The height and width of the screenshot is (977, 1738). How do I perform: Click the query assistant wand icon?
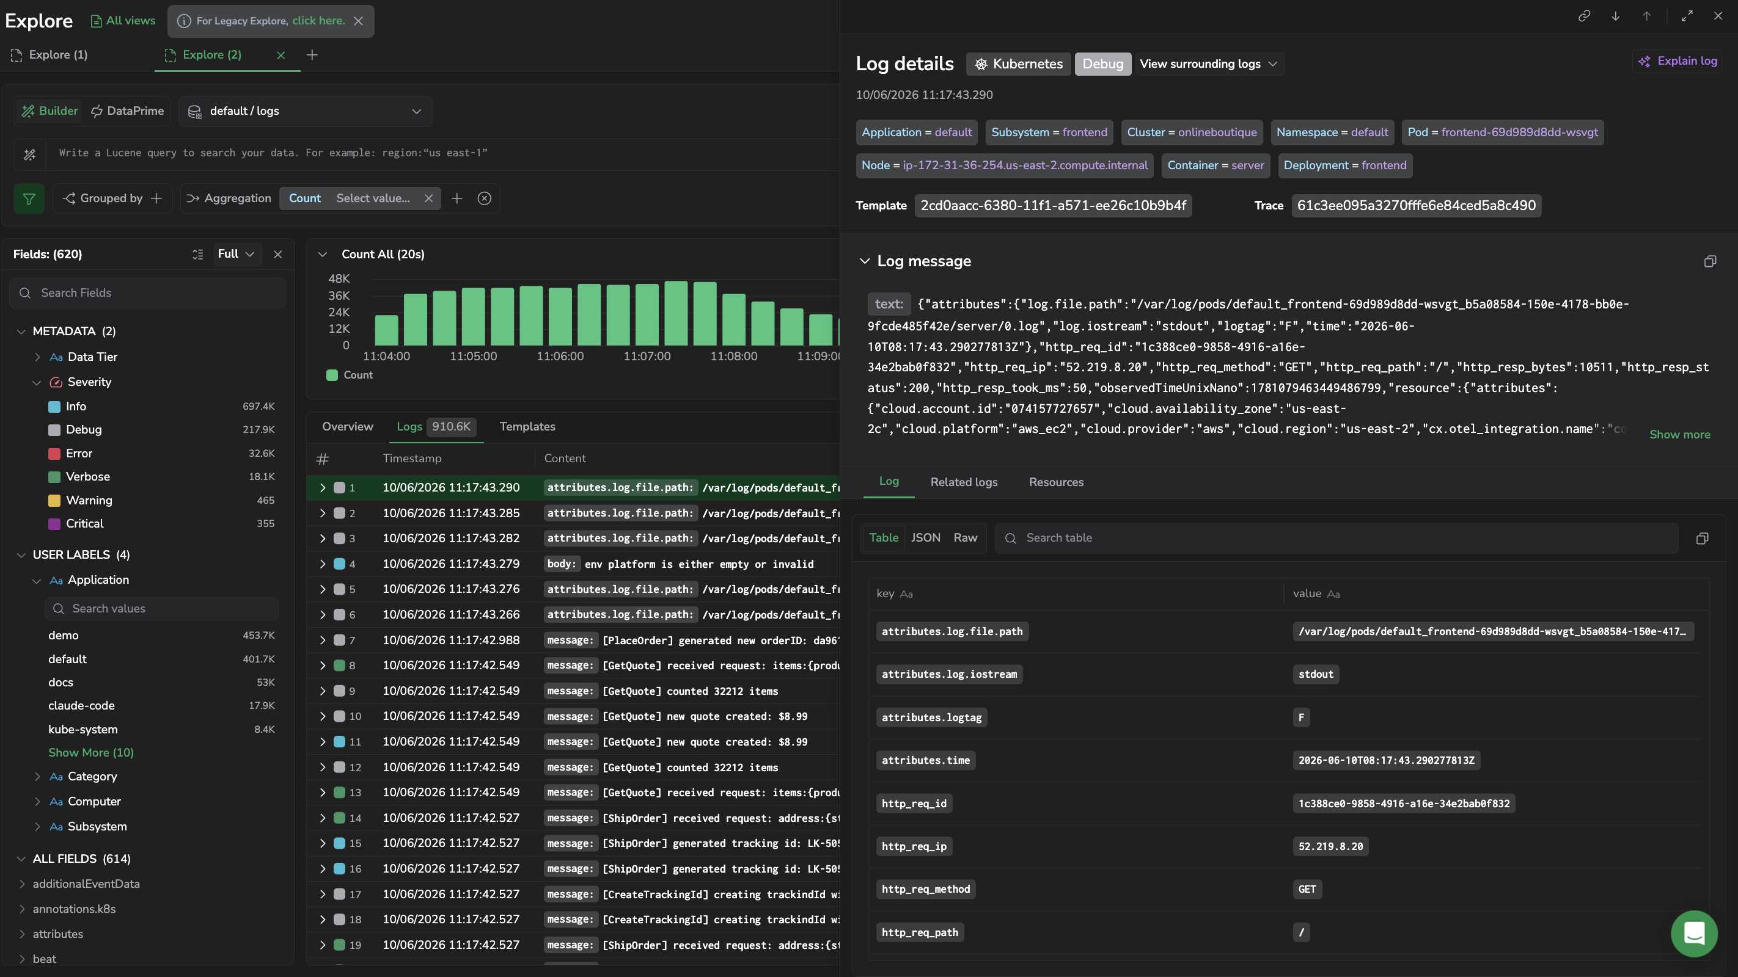[30, 154]
